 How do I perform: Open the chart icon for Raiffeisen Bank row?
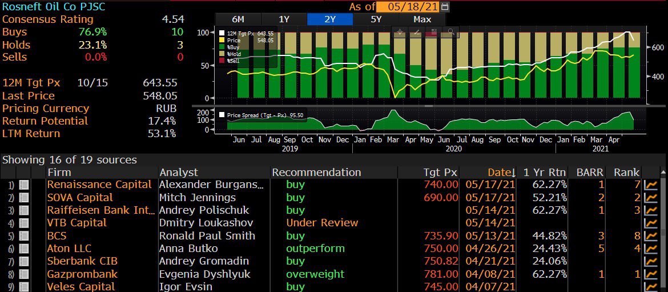click(651, 211)
